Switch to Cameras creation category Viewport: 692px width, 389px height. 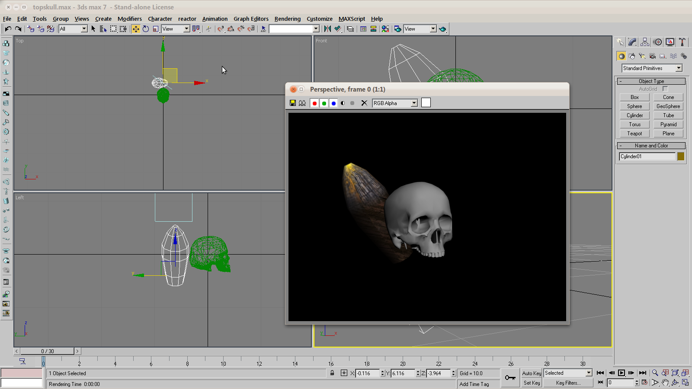[653, 56]
